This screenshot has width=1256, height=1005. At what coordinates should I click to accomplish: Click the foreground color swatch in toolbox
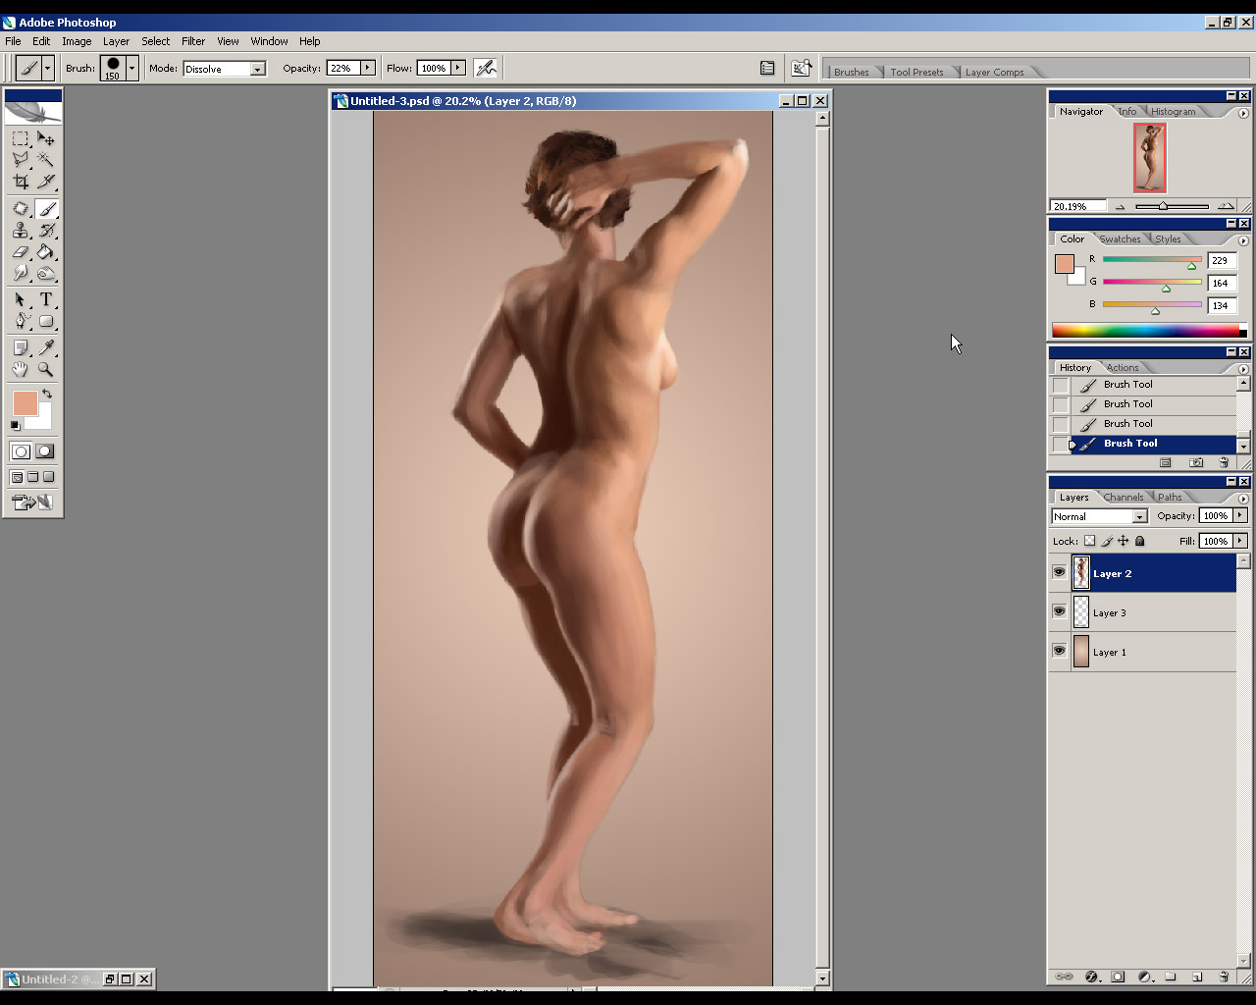[x=25, y=403]
